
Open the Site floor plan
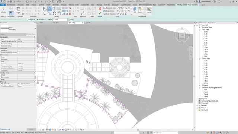[x=206, y=56]
